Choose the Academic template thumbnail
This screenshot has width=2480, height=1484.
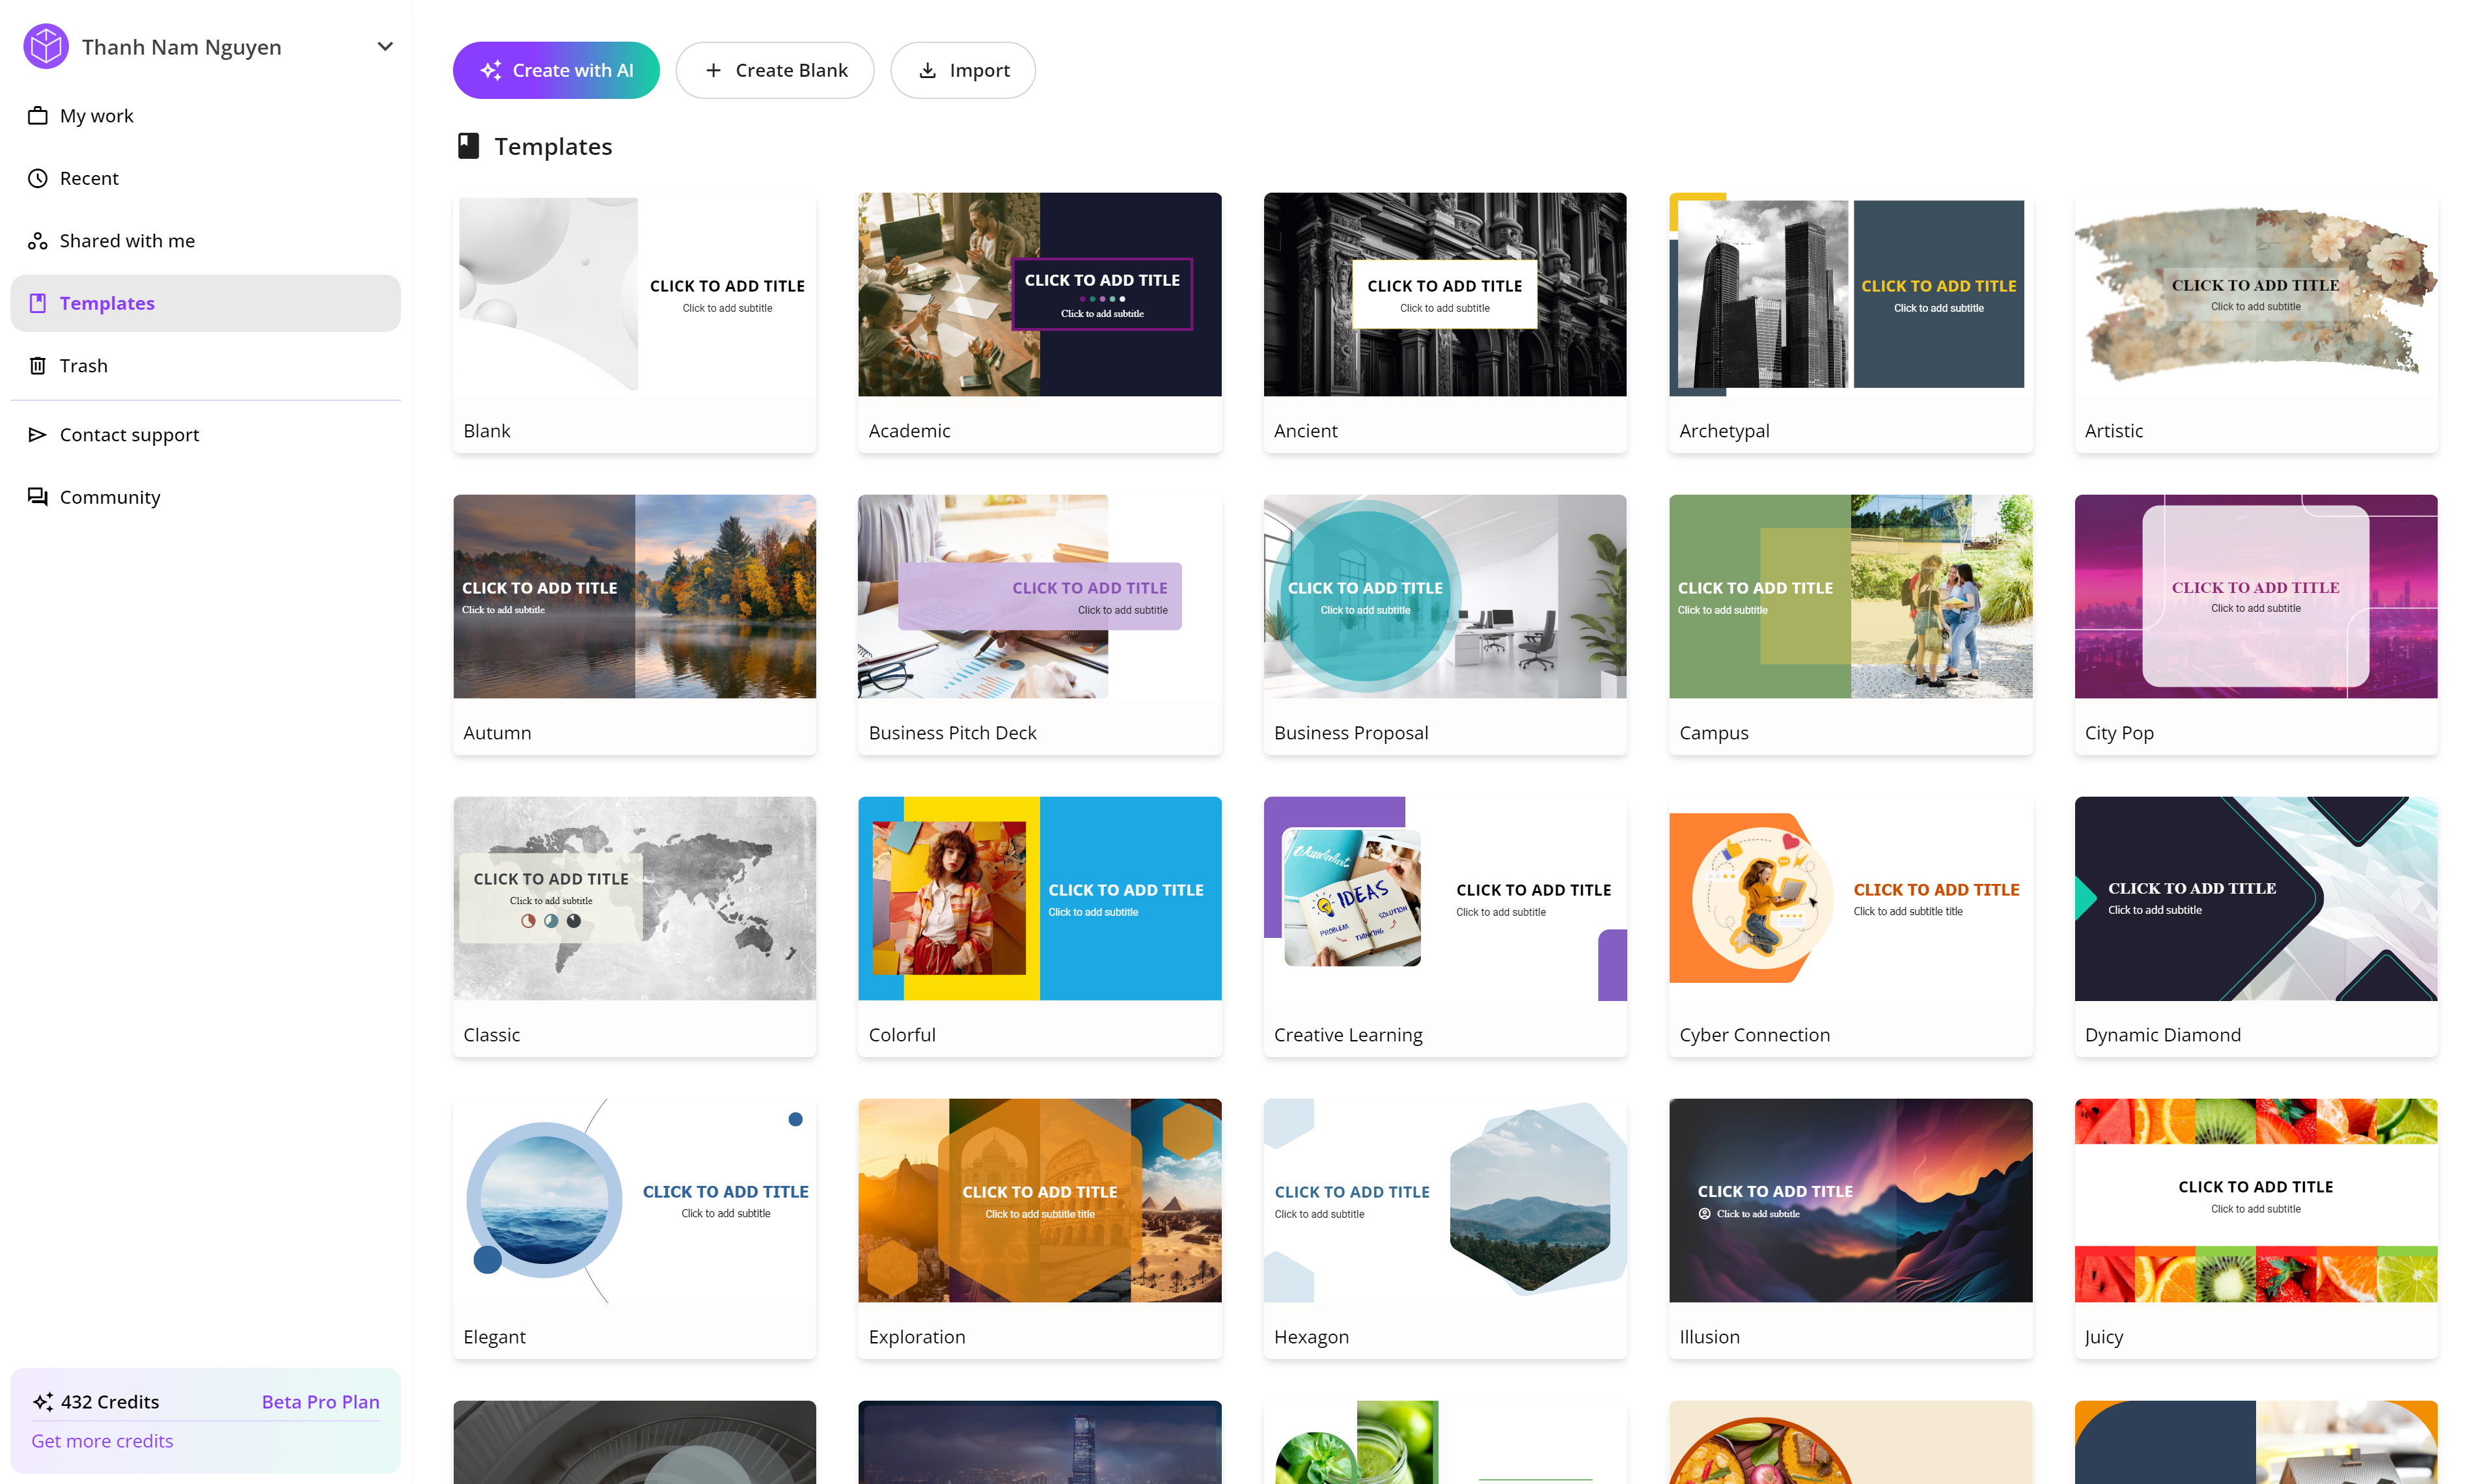(1039, 295)
